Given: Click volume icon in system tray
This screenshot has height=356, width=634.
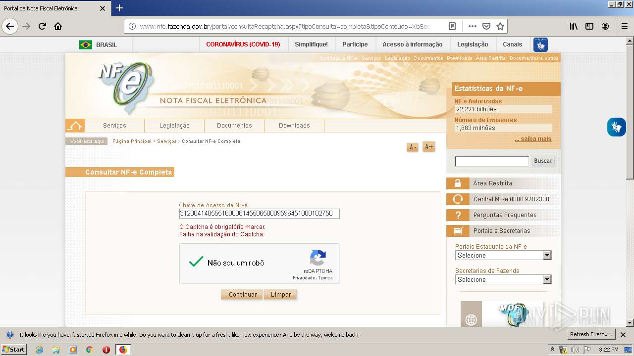Looking at the screenshot, I should point(575,350).
